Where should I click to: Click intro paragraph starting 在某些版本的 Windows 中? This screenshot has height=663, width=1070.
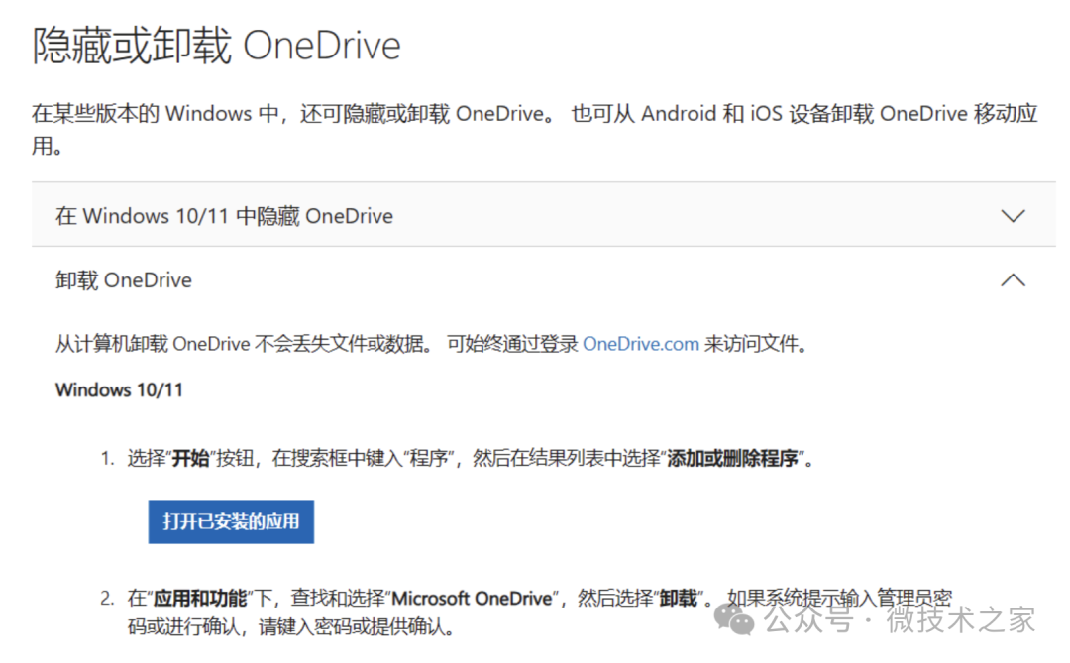click(534, 129)
